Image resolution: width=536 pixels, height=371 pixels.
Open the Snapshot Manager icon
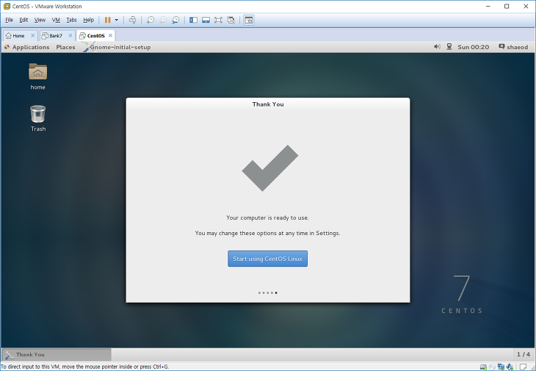175,20
